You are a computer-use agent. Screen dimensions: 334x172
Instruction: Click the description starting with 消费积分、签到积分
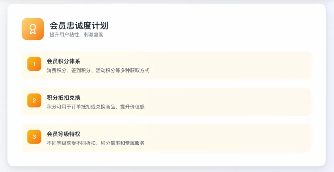(x=98, y=71)
